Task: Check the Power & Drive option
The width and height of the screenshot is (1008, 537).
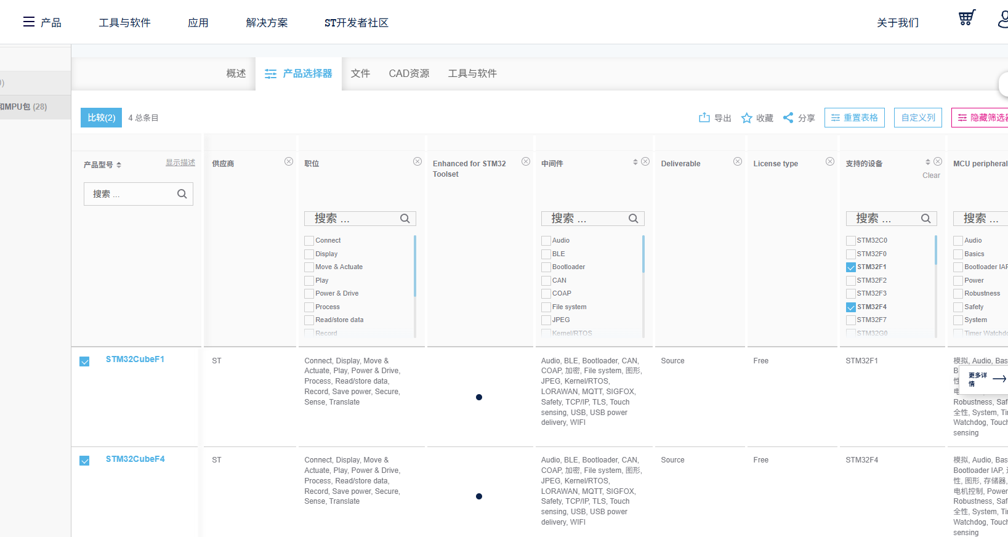Action: pyautogui.click(x=309, y=294)
